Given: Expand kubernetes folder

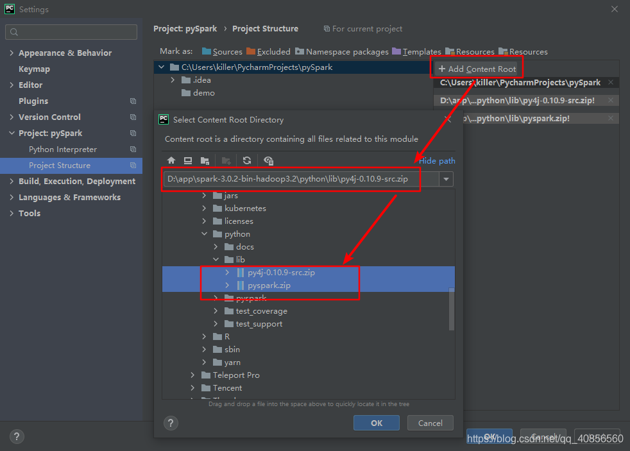Looking at the screenshot, I should click(205, 208).
